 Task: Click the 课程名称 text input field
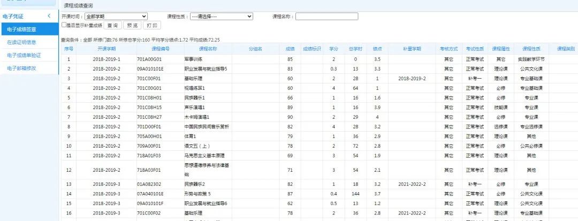click(x=327, y=17)
